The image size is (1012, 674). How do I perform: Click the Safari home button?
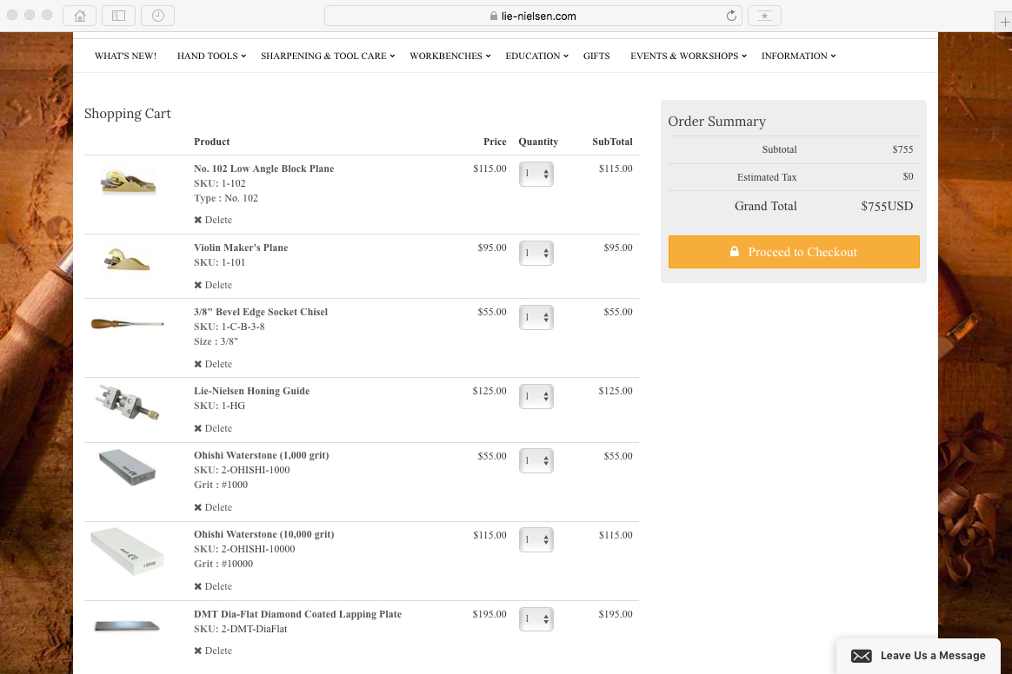click(80, 16)
